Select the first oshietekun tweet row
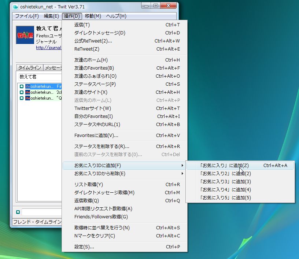Screen dimensions: 299x259 tap(41, 86)
